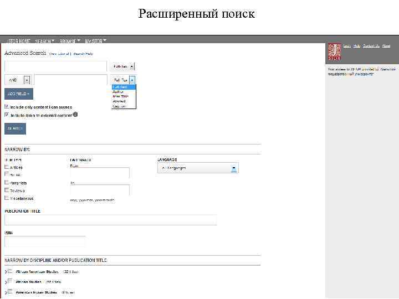Check the Reviews item type box
The height and width of the screenshot is (299, 399).
click(x=7, y=190)
